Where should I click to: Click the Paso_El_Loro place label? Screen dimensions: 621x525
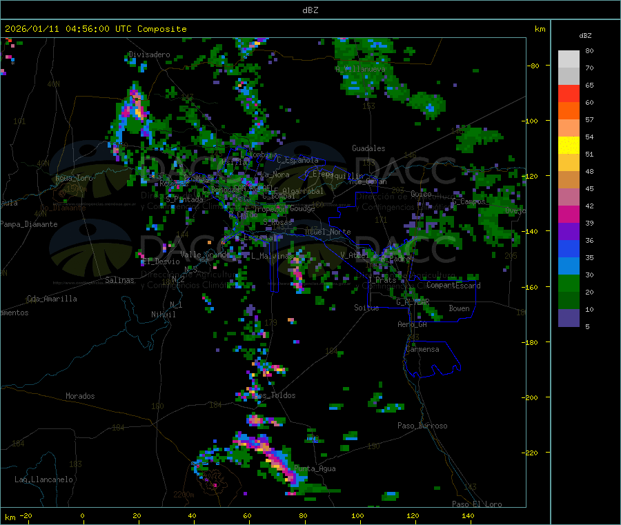coord(477,504)
